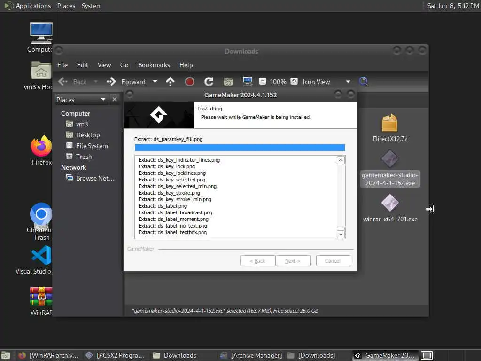Click the installer Cancel button
481x361 pixels.
(334, 261)
